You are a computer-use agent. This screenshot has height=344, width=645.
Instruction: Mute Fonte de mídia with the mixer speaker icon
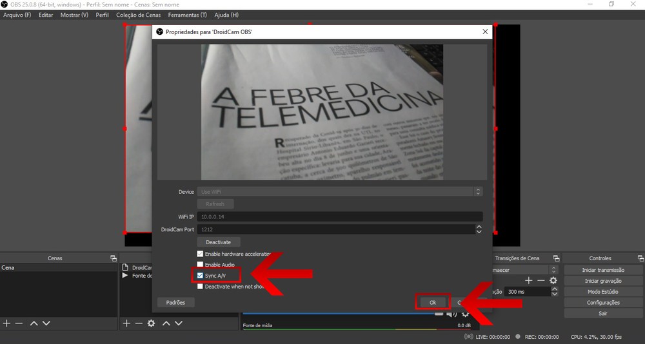452,314
